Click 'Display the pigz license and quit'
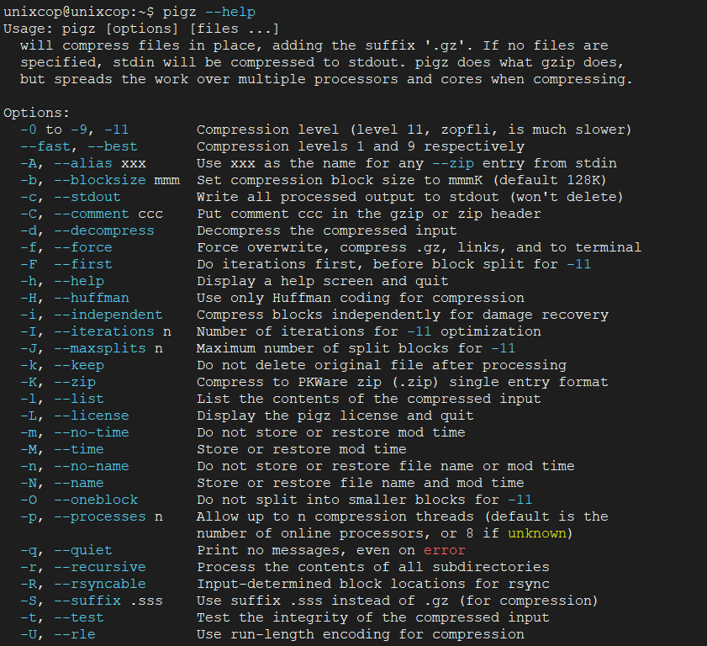Screen dimensions: 707x646 click(335, 416)
